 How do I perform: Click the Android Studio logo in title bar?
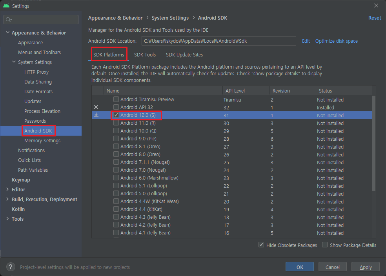[x=6, y=5]
